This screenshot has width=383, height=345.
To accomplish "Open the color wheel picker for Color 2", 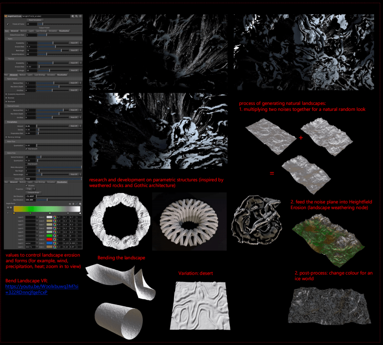I will click(54, 243).
